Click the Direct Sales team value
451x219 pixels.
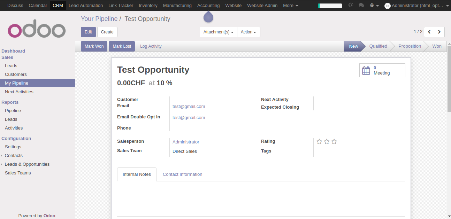tap(185, 151)
